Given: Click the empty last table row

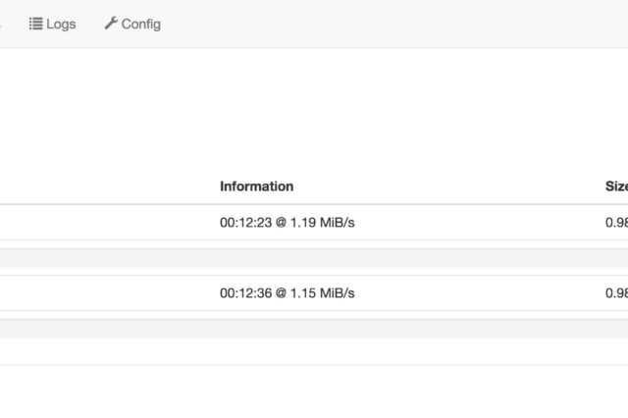Looking at the screenshot, I should [314, 351].
